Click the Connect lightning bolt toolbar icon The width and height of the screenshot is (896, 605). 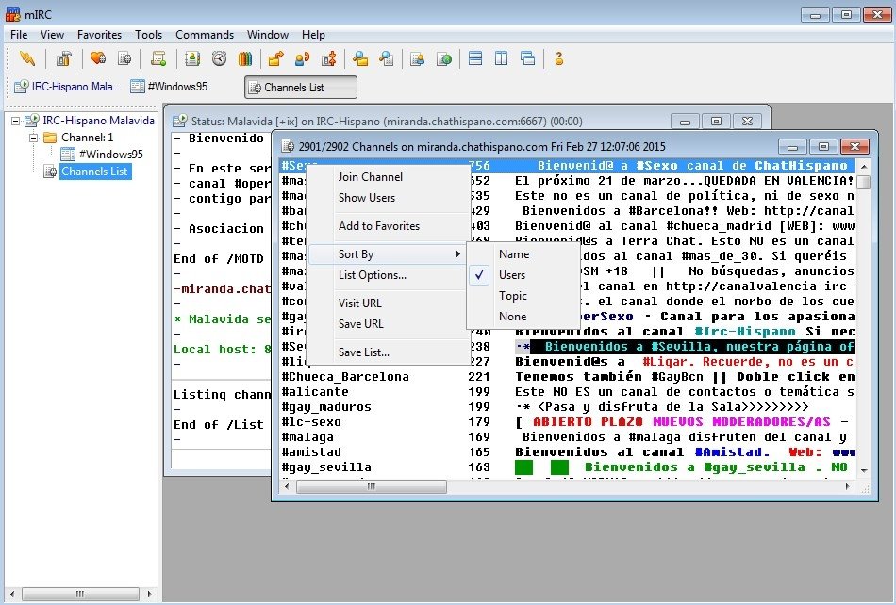click(26, 58)
